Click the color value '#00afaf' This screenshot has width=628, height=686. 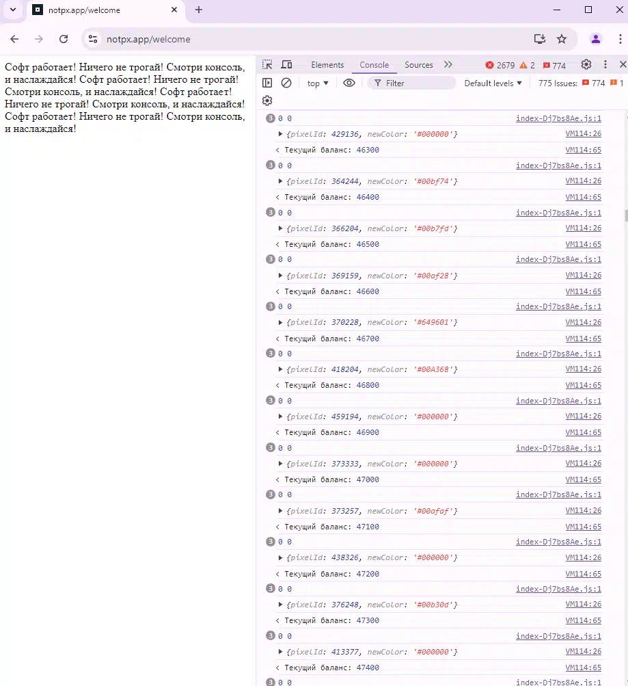433,510
